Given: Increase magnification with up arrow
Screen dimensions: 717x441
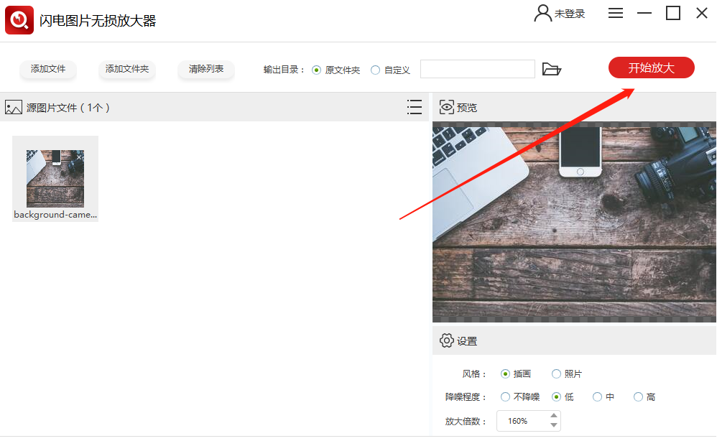Looking at the screenshot, I should (554, 415).
